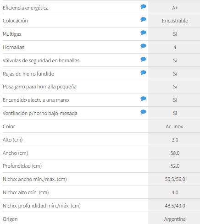Show info for Rejas de hierro fundido
The width and height of the screenshot is (200, 224).
click(x=143, y=73)
